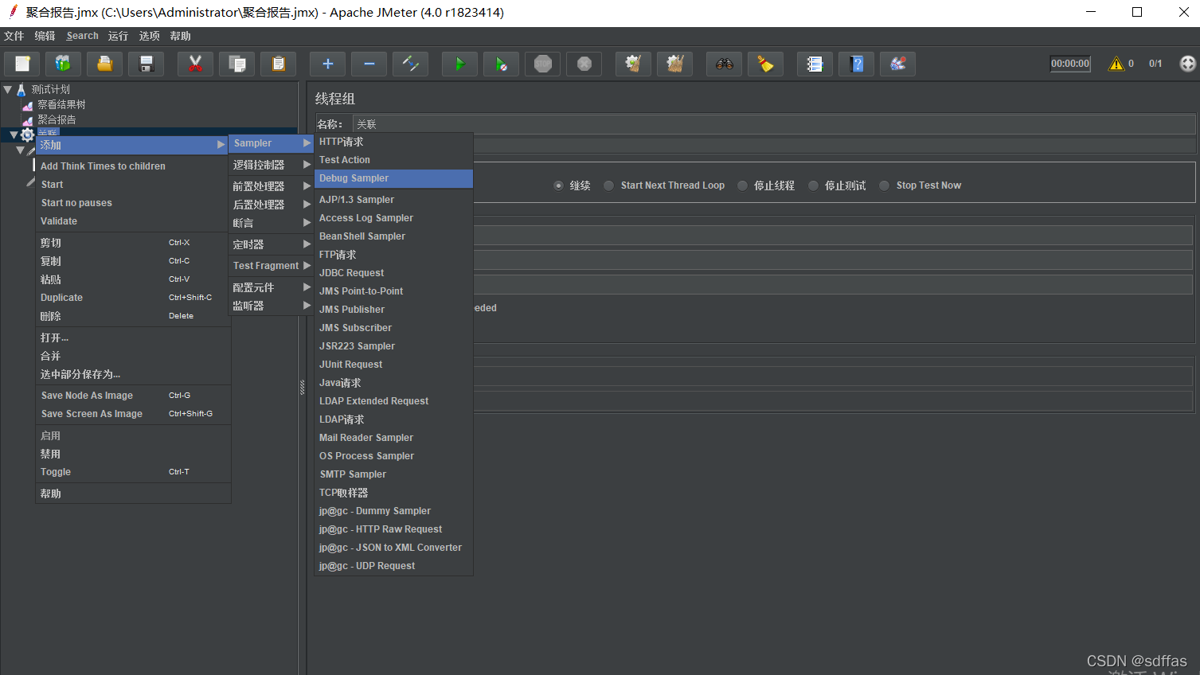The height and width of the screenshot is (675, 1200).
Task: Open the Templates toolbar icon
Action: click(x=63, y=64)
